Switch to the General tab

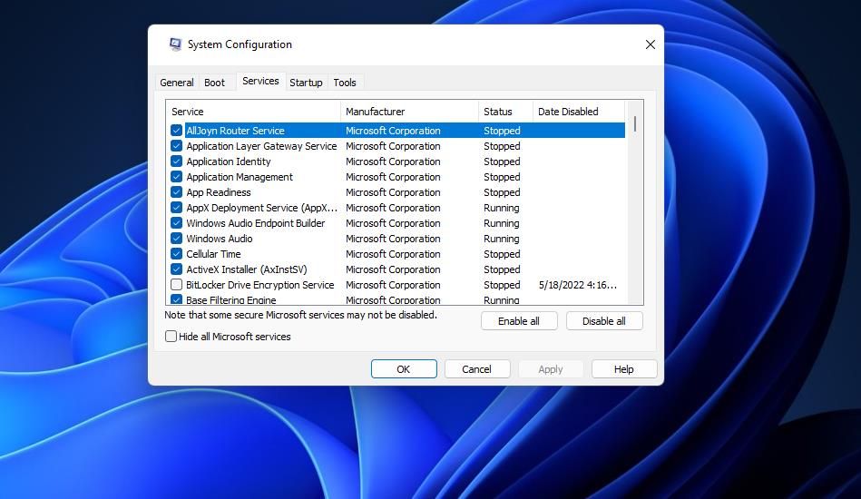coord(177,83)
